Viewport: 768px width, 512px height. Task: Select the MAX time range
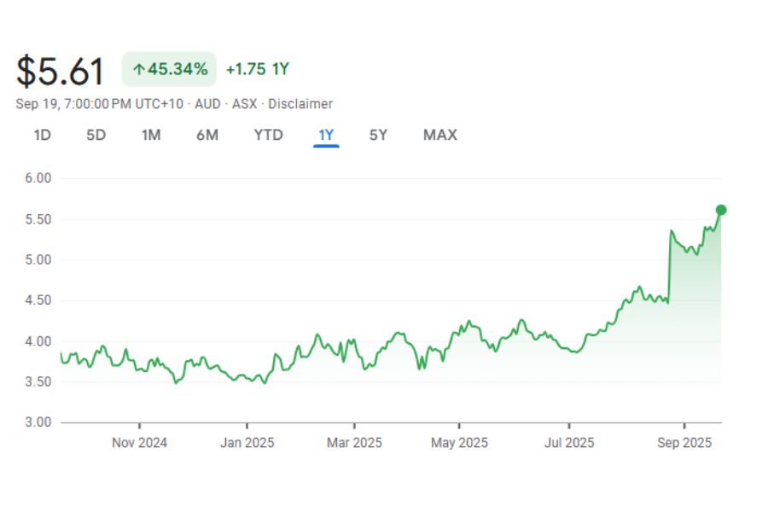[440, 135]
